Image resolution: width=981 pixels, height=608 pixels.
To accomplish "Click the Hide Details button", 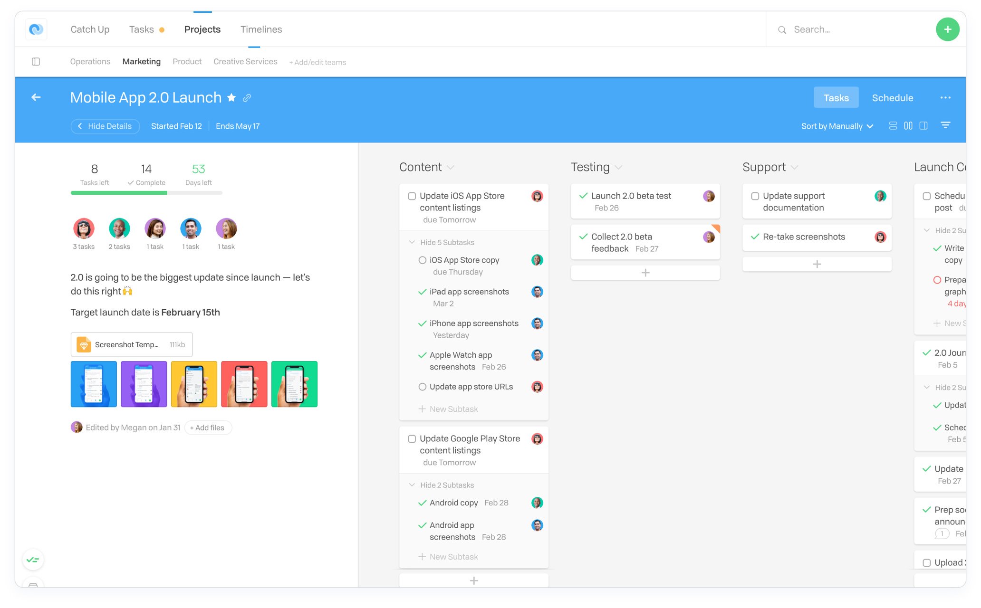I will 105,126.
